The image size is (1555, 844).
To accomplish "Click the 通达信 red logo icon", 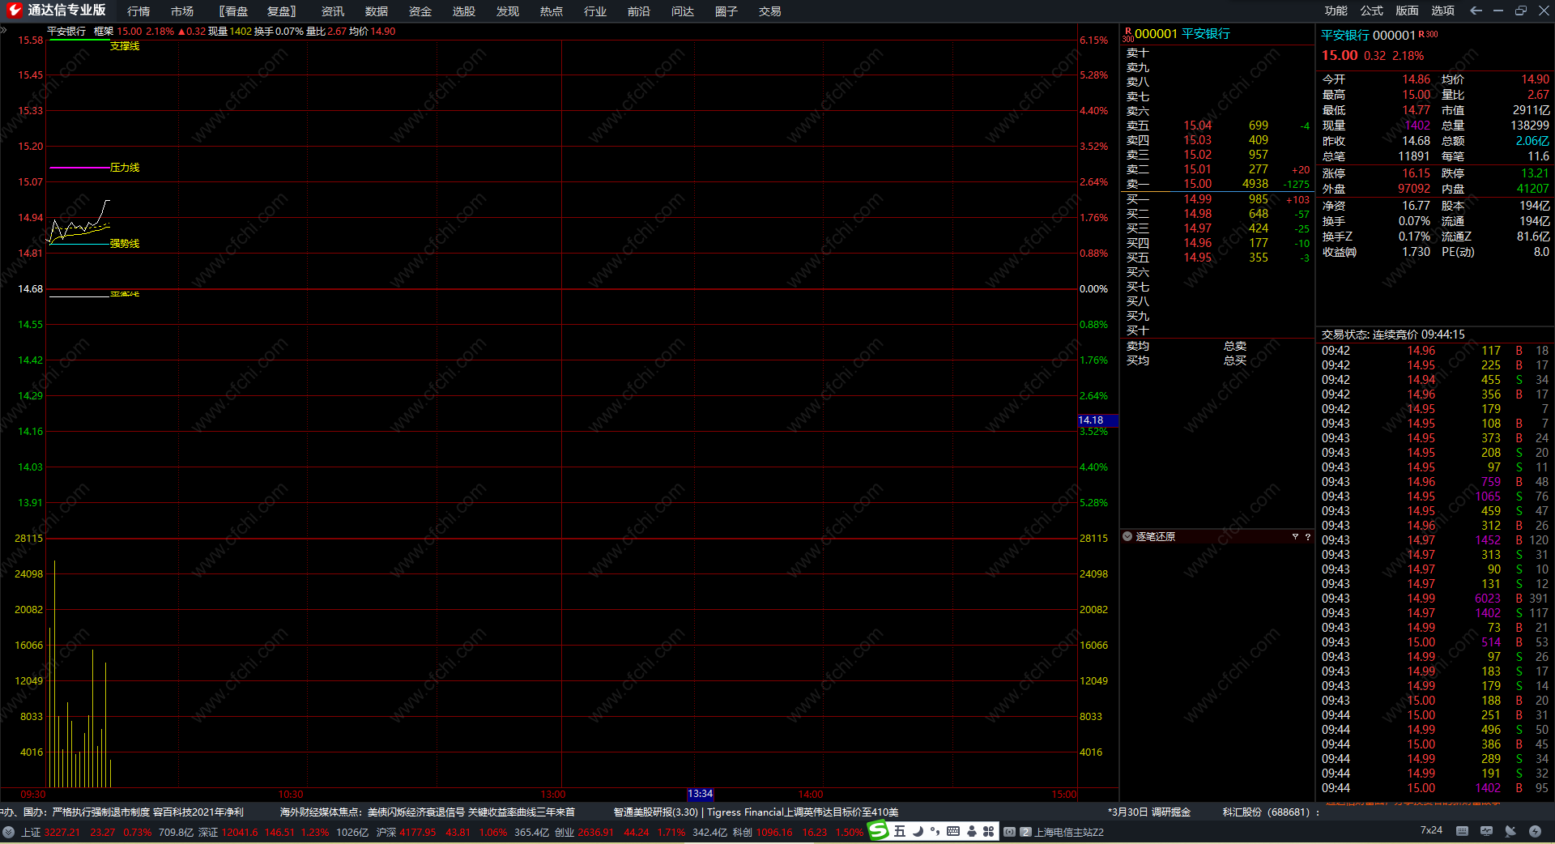I will [15, 11].
